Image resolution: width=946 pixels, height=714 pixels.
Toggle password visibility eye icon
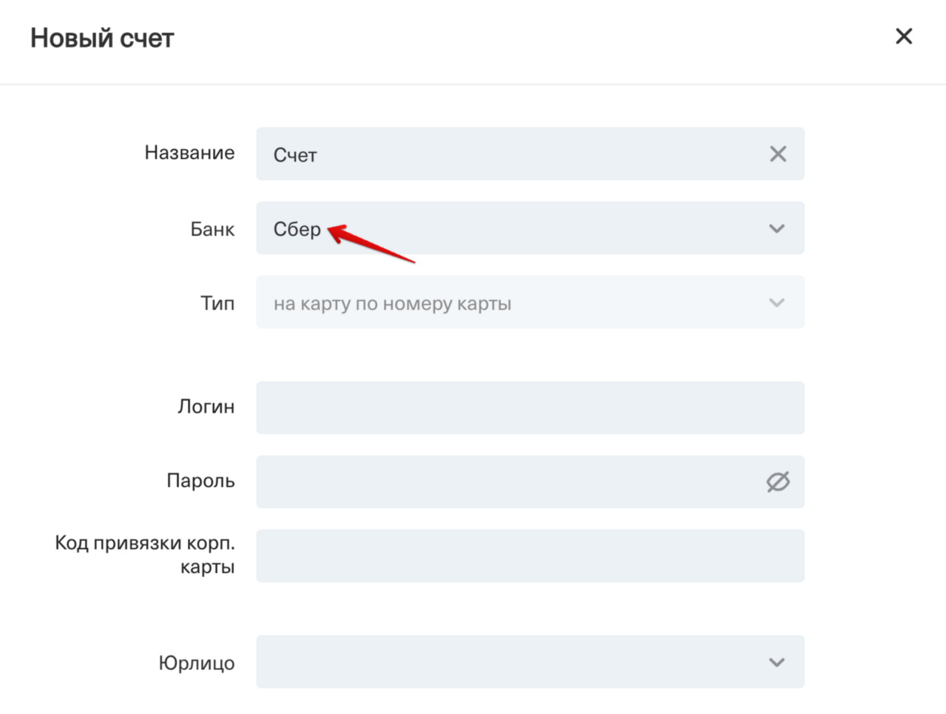click(x=778, y=482)
